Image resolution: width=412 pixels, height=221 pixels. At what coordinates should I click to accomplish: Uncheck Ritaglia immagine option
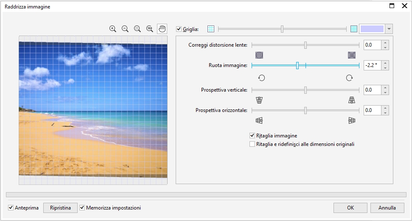pyautogui.click(x=252, y=136)
